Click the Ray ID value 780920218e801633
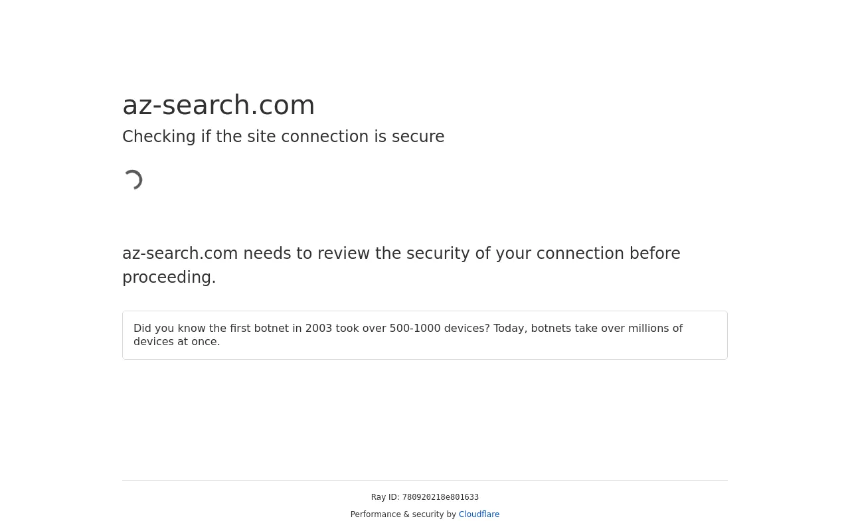Image resolution: width=850 pixels, height=531 pixels. tap(440, 498)
